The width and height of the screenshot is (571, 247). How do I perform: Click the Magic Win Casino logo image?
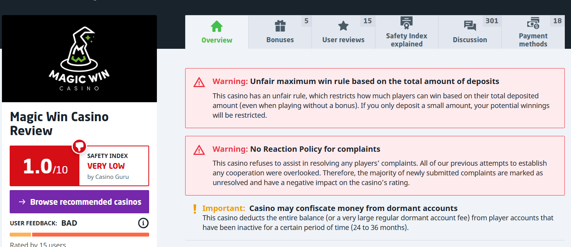click(x=79, y=59)
